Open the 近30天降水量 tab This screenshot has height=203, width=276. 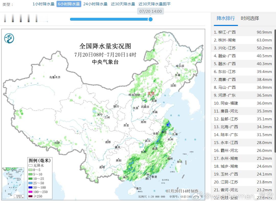click(x=123, y=4)
